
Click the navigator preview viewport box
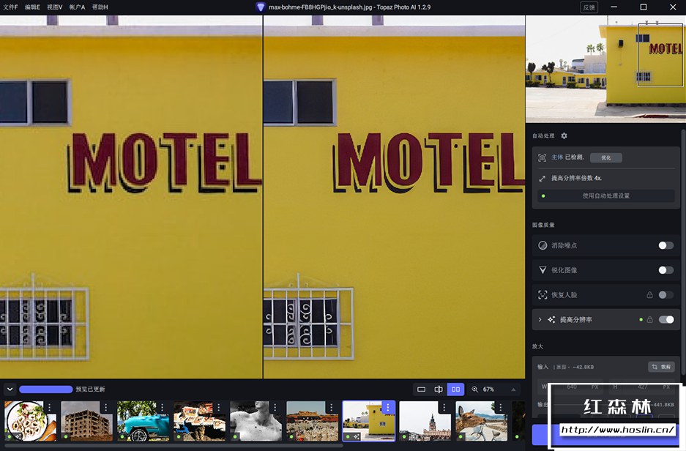[660, 55]
